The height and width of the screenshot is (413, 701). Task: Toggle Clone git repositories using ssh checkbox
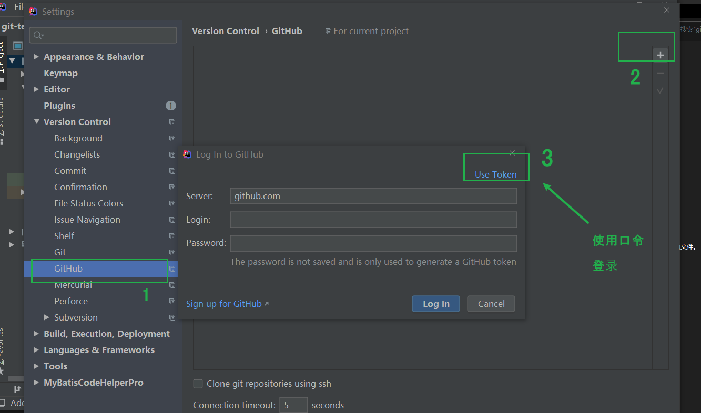click(x=198, y=384)
